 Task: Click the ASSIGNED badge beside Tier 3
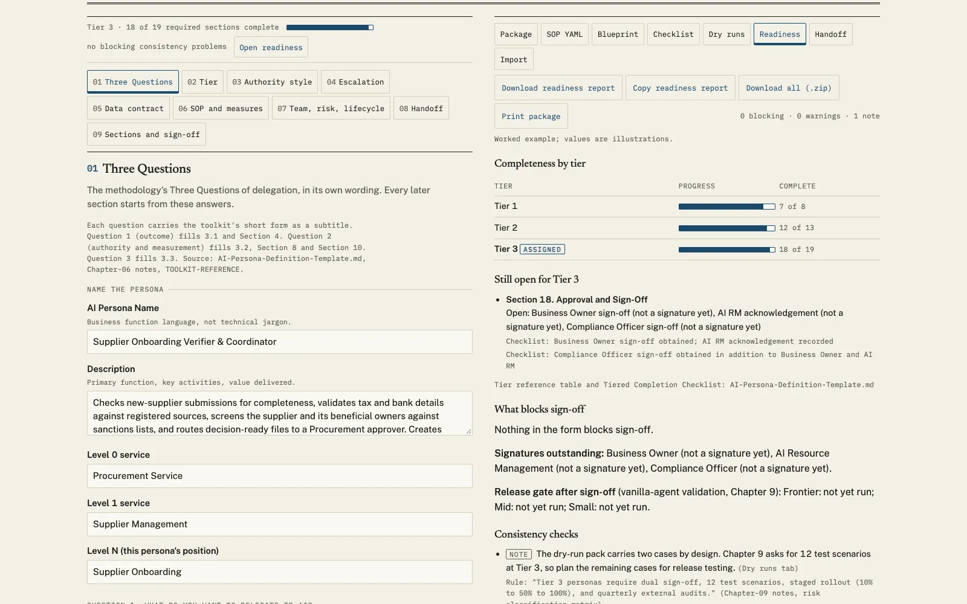pyautogui.click(x=542, y=249)
